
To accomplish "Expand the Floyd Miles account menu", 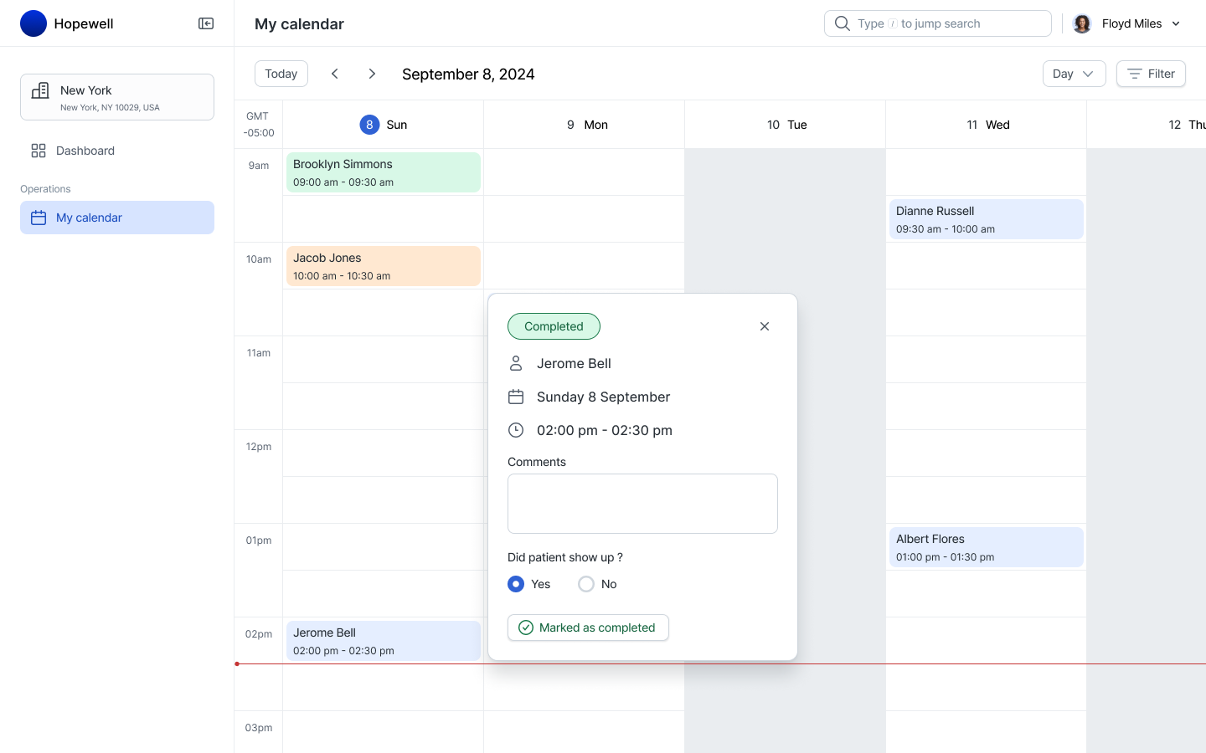I will click(1176, 23).
